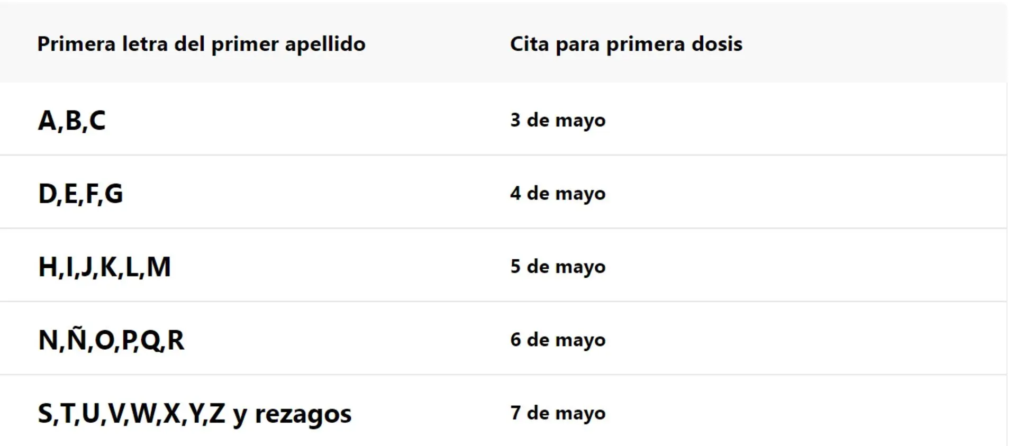The height and width of the screenshot is (446, 1016).
Task: Select the D,E,F,G letter cell
Action: [x=80, y=194]
